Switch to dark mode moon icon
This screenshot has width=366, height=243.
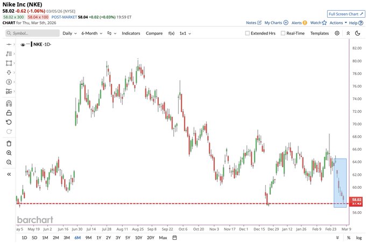point(357,33)
